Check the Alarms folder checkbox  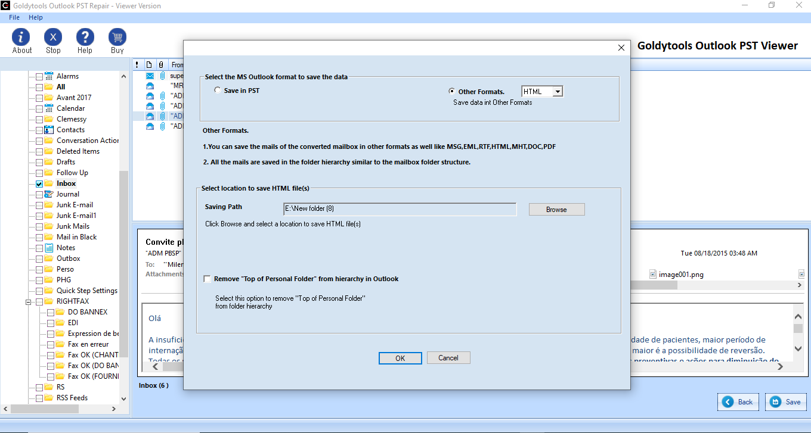(x=39, y=77)
